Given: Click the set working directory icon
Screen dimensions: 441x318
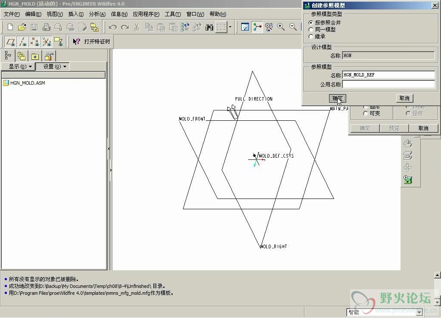Looking at the screenshot, I should tap(94, 27).
